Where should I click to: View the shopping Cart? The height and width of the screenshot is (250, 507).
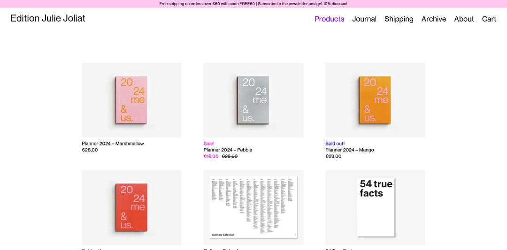coord(489,19)
